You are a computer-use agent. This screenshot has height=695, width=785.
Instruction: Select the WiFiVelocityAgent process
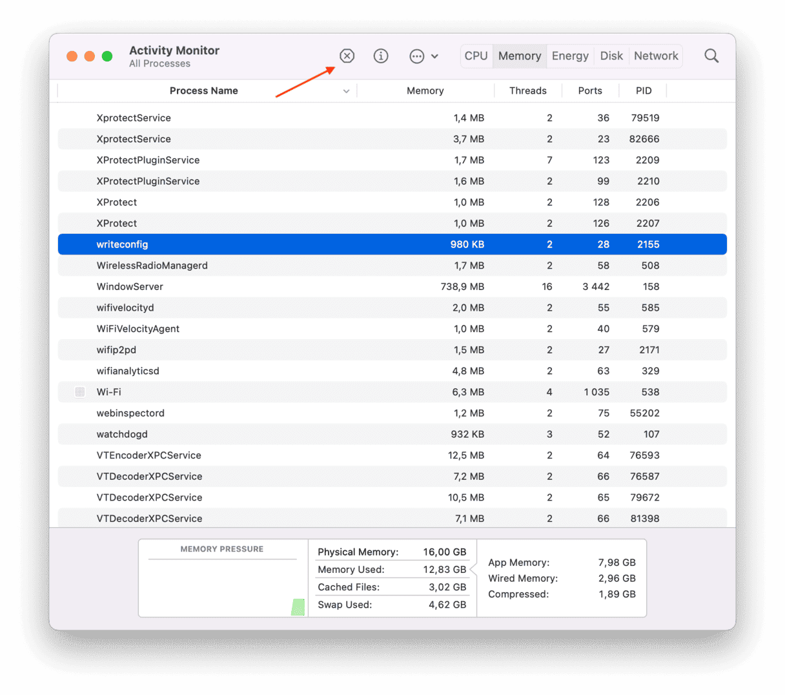click(392, 329)
